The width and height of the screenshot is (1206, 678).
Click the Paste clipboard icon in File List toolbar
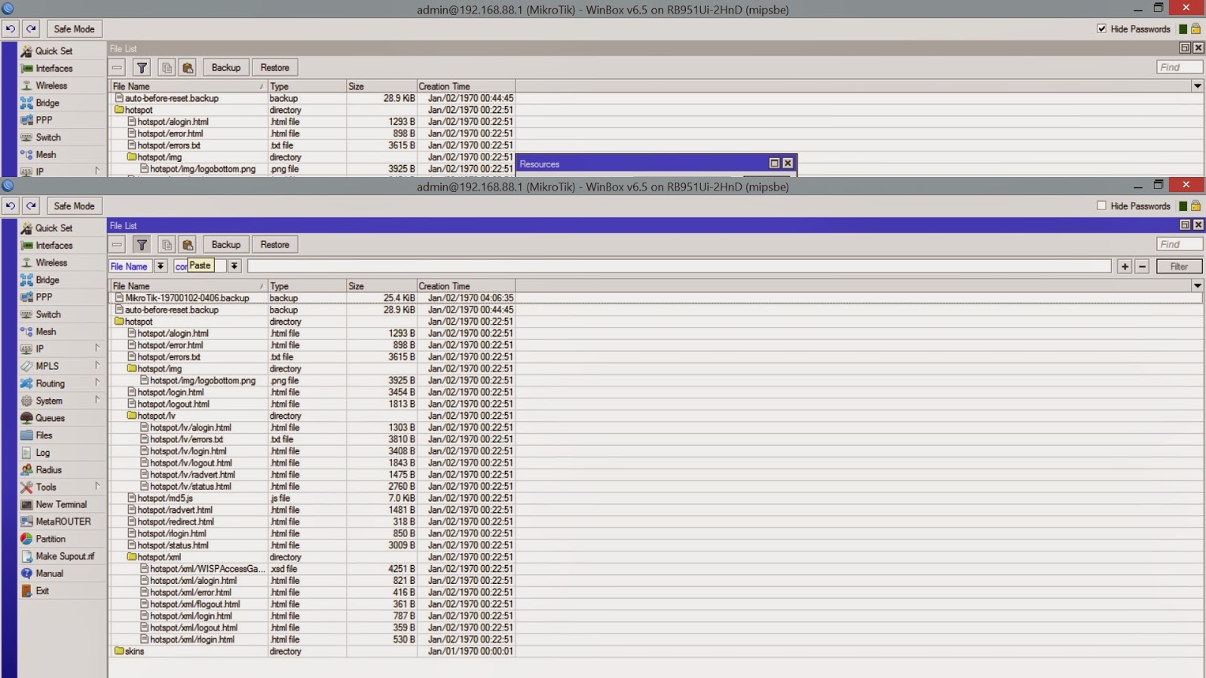(x=187, y=244)
